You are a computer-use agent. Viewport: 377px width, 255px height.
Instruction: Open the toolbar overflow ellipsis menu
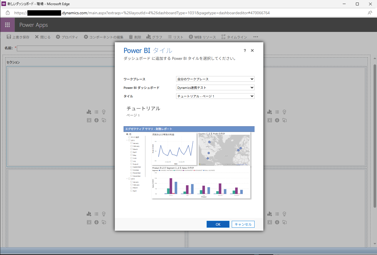click(256, 37)
